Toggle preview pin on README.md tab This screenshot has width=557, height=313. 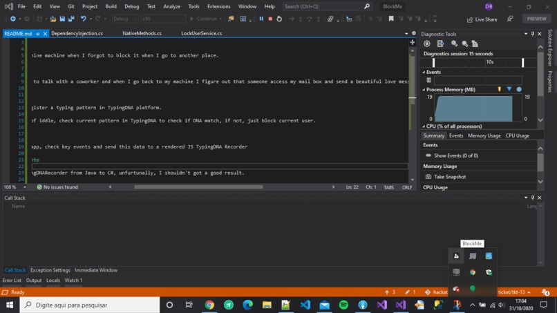click(x=37, y=34)
